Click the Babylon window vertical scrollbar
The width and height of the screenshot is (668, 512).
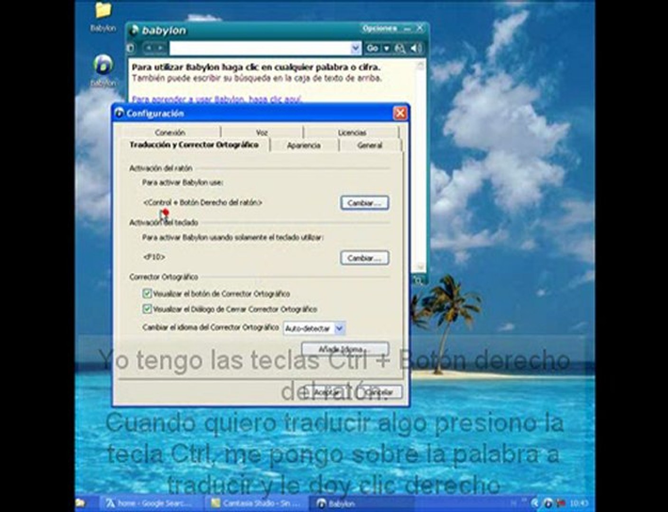(420, 166)
